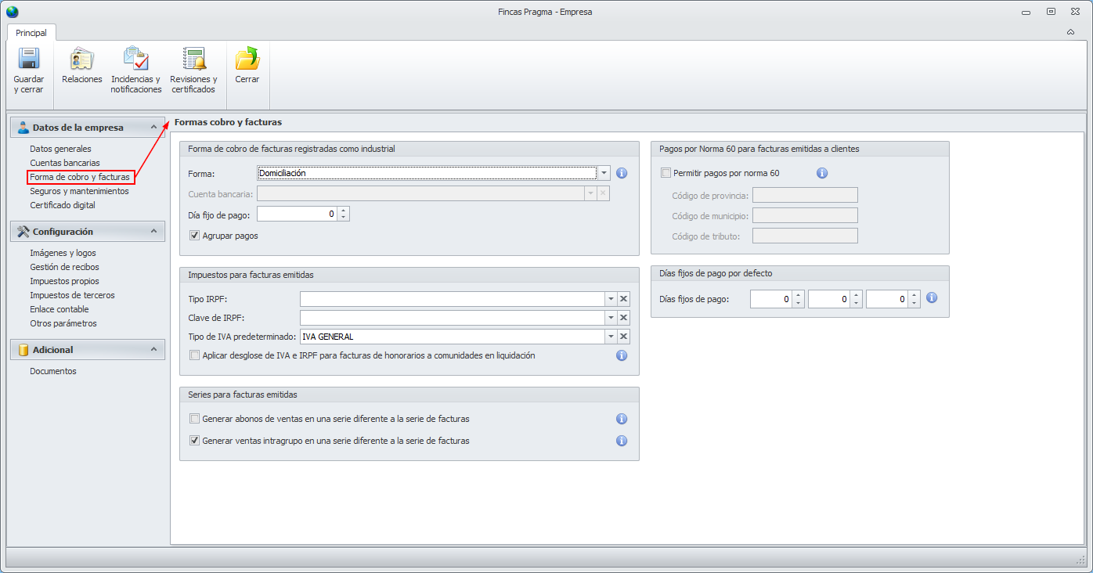This screenshot has width=1093, height=573.
Task: Open Enlace contable
Action: 60,309
